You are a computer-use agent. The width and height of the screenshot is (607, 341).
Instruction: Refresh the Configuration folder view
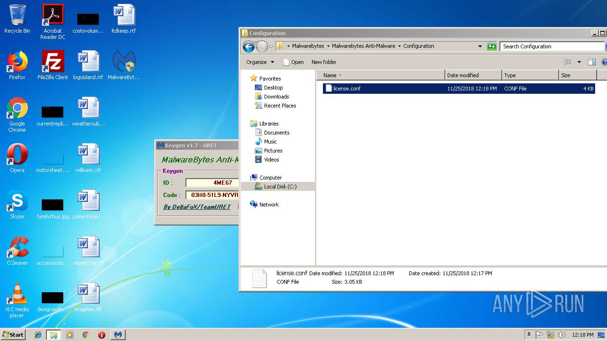pos(492,46)
